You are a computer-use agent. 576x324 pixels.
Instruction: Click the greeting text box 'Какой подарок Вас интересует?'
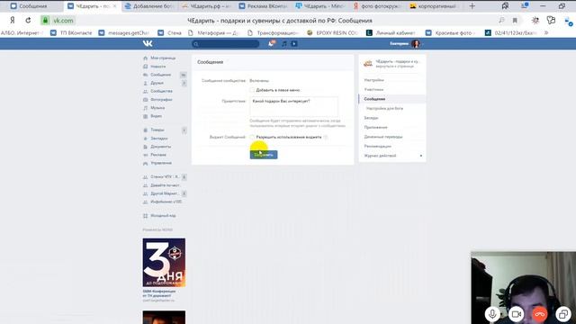point(294,106)
